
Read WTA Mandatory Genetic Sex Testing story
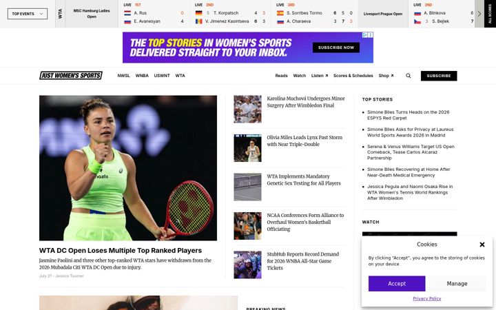click(304, 180)
